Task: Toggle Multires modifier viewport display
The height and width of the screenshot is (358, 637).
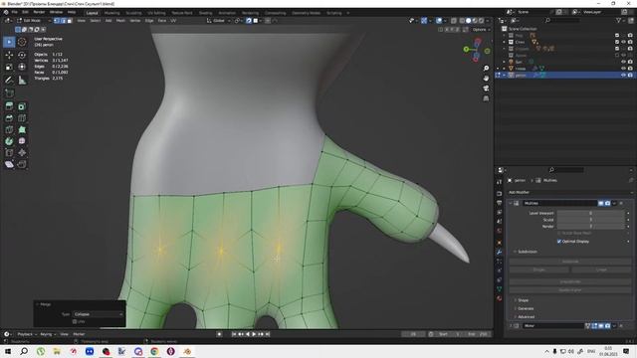Action: click(601, 203)
